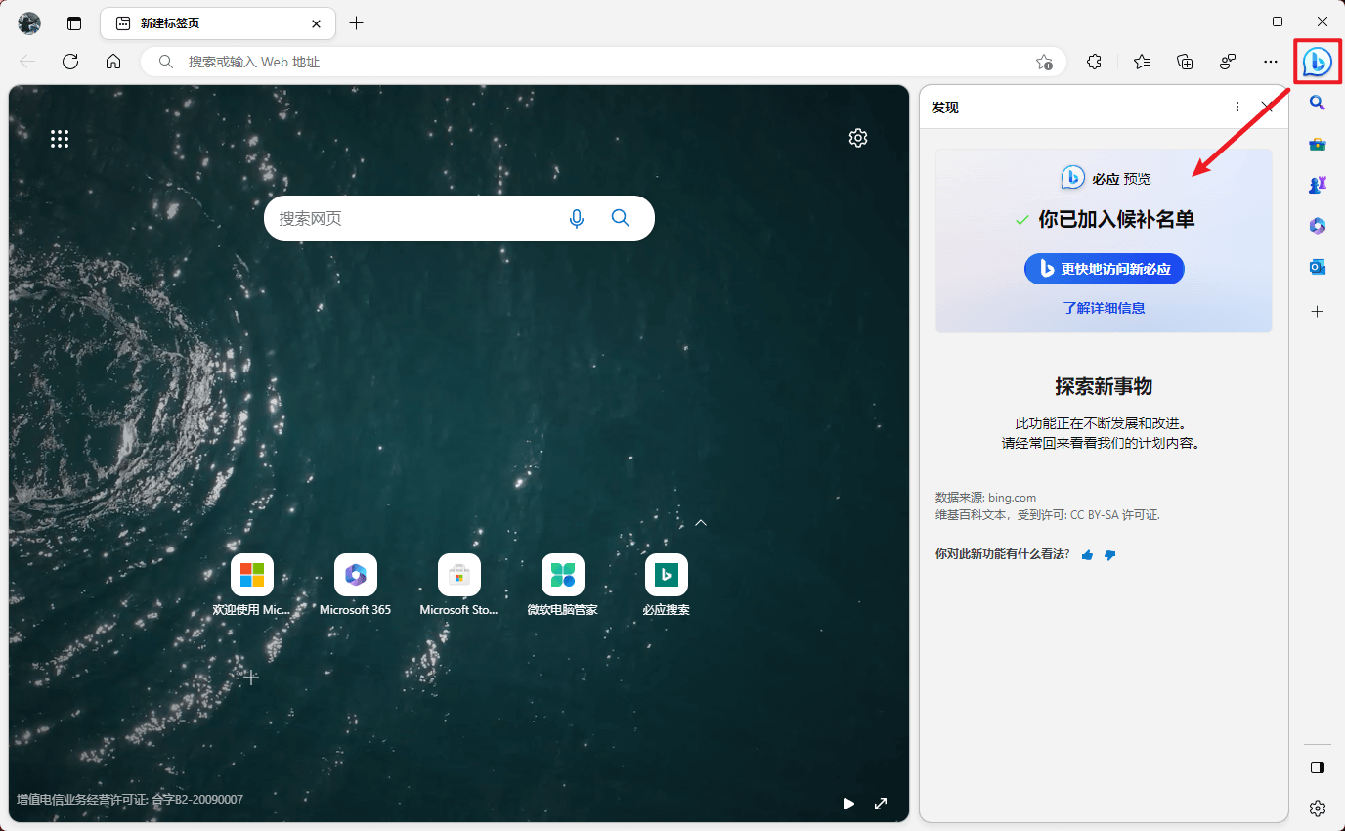Click the voice search microphone icon
Viewport: 1345px width, 831px height.
click(577, 218)
